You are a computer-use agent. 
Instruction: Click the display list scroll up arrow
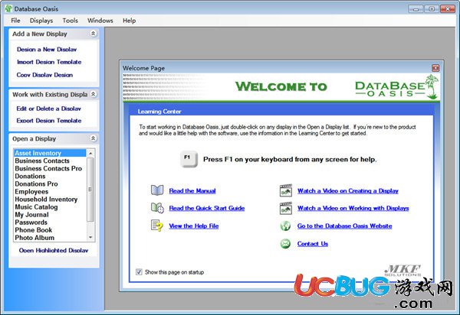(90, 153)
